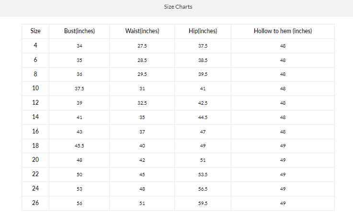Select size 4 in the Size column
The width and height of the screenshot is (353, 217).
click(35, 46)
